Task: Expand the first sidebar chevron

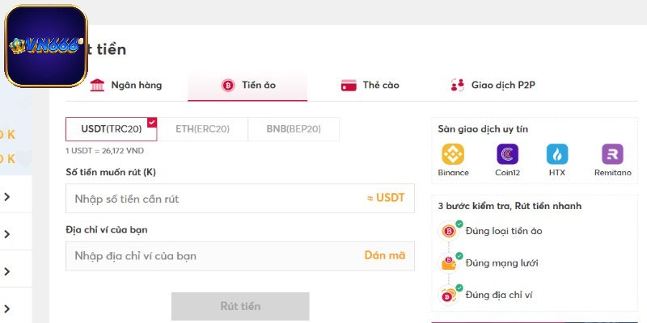Action: [x=6, y=197]
